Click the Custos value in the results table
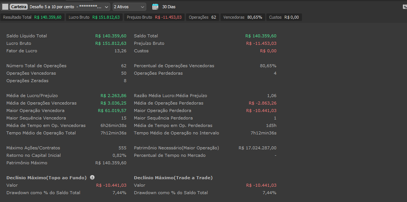This screenshot has width=407, height=202. (268, 51)
